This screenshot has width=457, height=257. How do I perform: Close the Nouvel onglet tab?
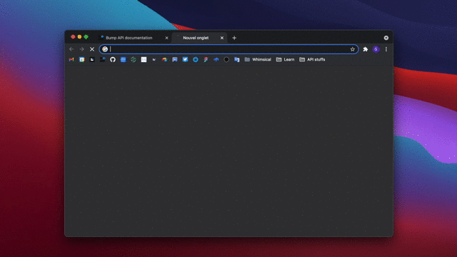point(222,38)
